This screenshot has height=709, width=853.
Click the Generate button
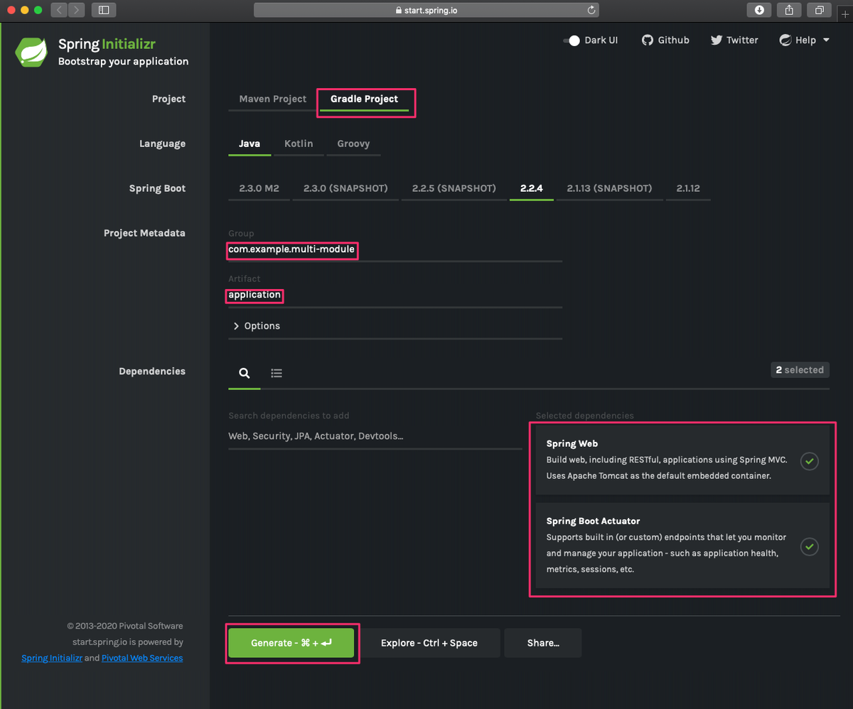(291, 643)
